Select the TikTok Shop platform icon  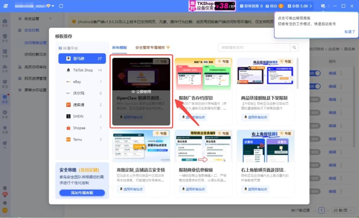coord(68,70)
